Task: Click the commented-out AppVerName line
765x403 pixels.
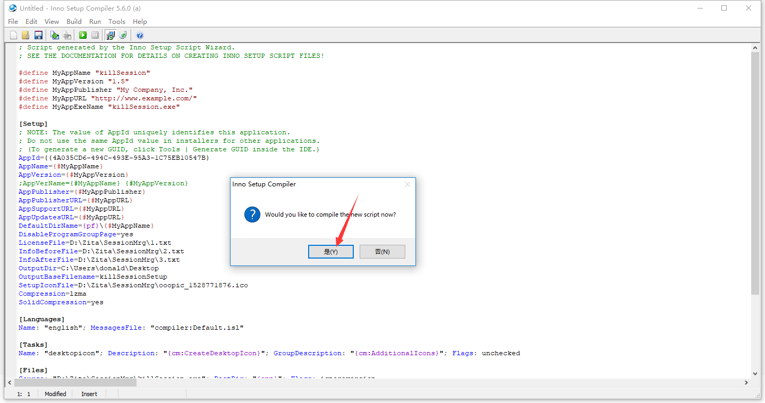Action: click(104, 183)
